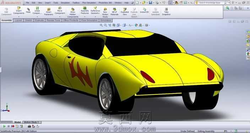Open the Tools menu
The image size is (250, 133).
tap(56, 3)
